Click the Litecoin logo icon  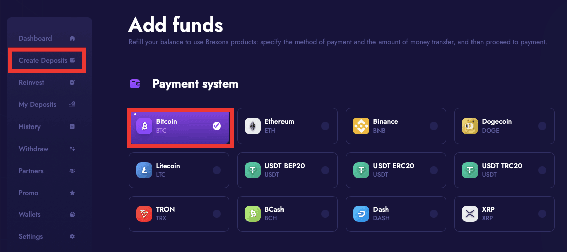(144, 170)
